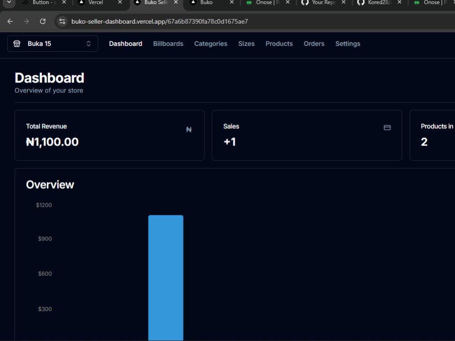
Task: Open the Categories page
Action: click(x=211, y=44)
